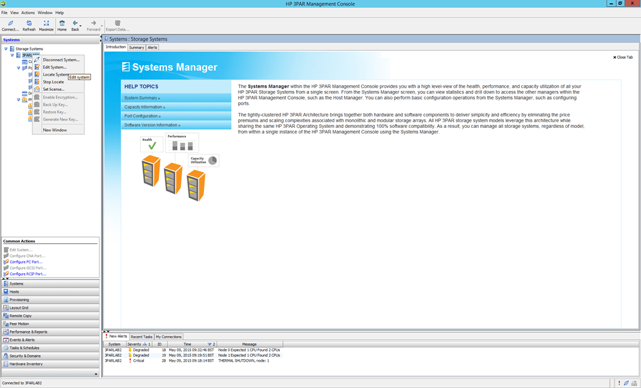The image size is (641, 388).
Task: Select the Introduction tab
Action: 116,47
